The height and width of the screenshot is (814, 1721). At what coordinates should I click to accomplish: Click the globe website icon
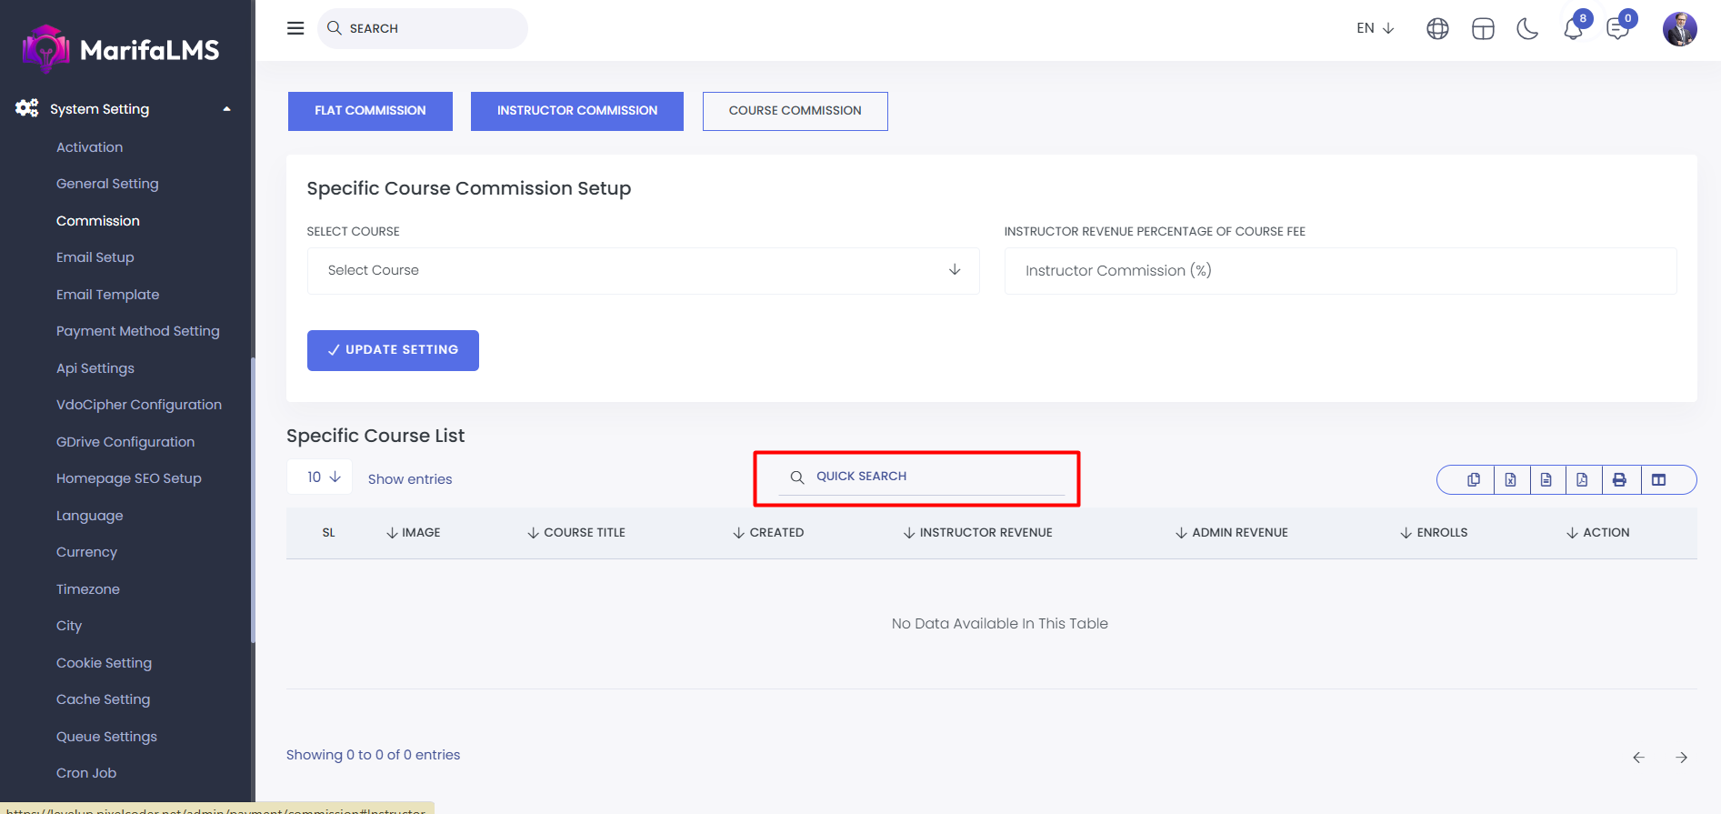pyautogui.click(x=1437, y=29)
